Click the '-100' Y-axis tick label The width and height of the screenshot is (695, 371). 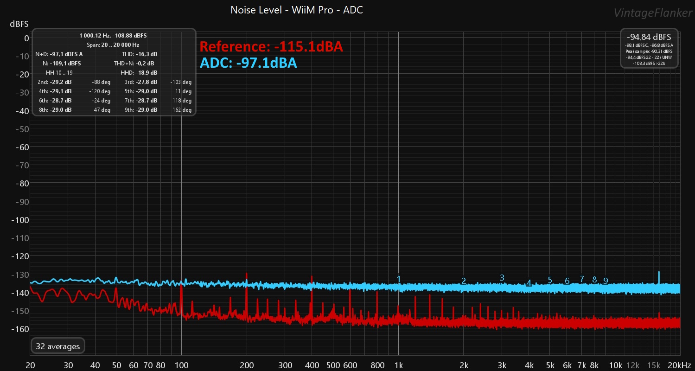coord(20,220)
